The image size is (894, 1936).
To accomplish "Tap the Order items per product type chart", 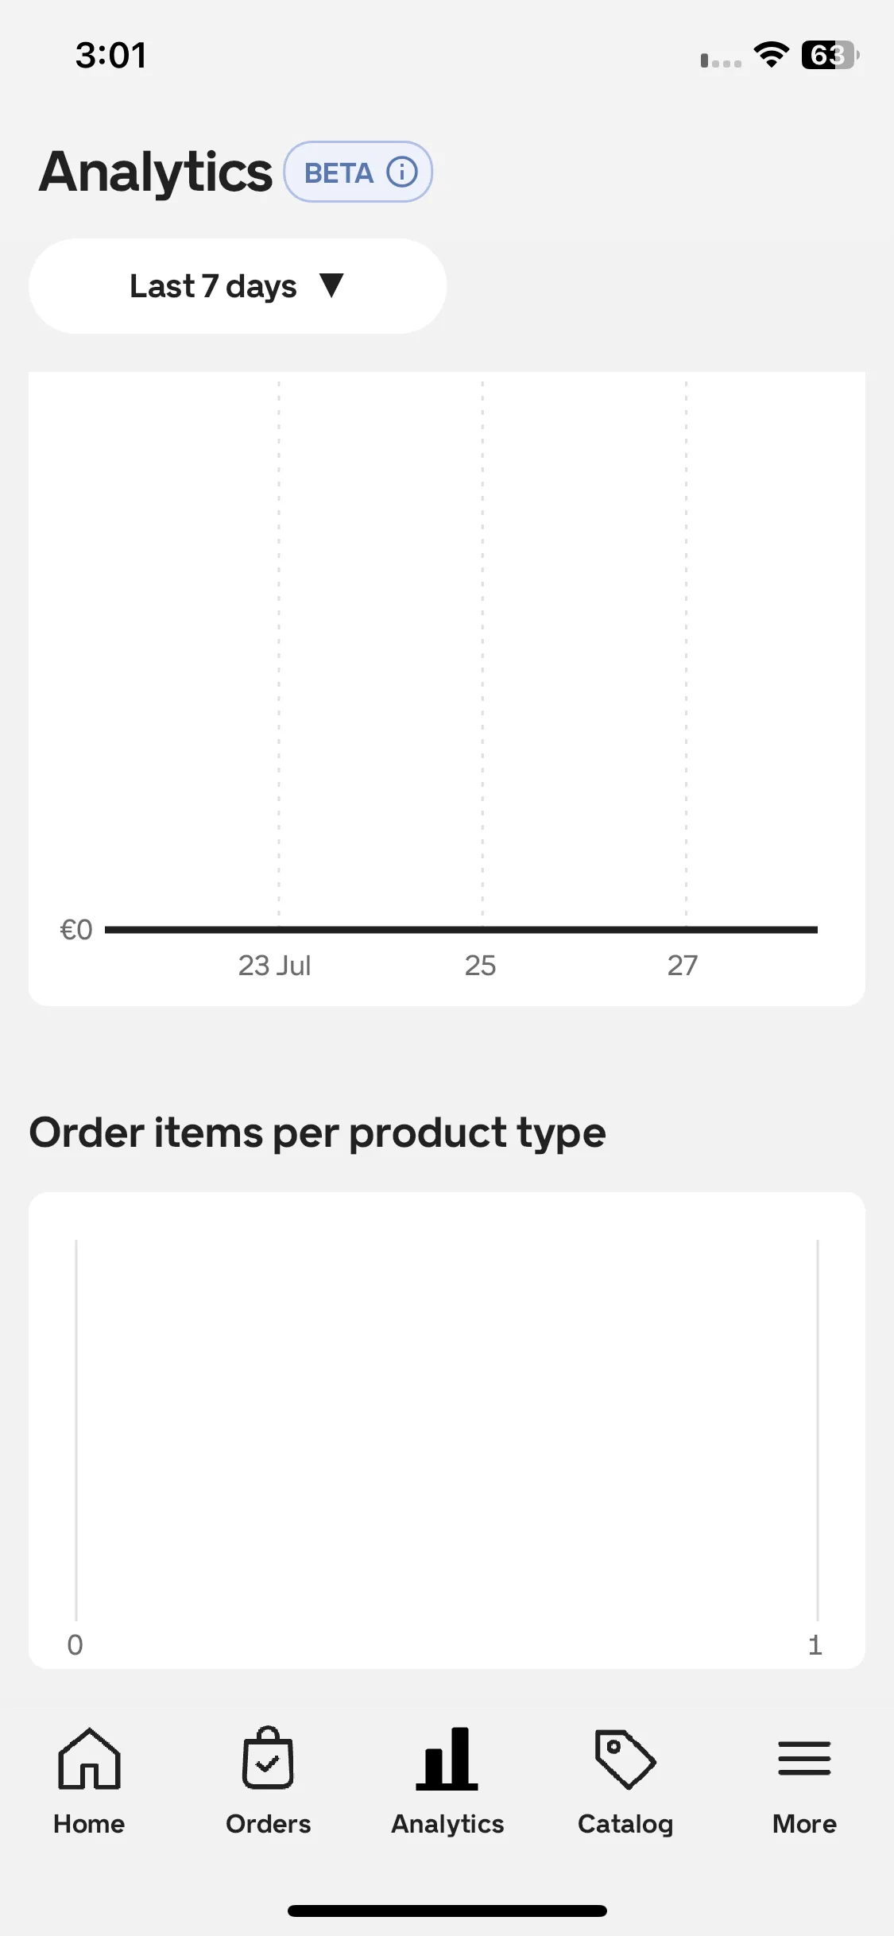I will coord(447,1430).
